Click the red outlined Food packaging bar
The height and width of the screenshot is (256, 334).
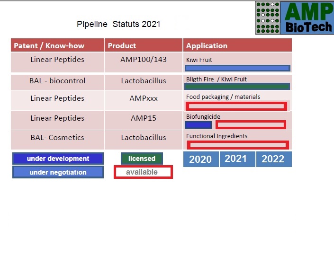pyautogui.click(x=236, y=106)
